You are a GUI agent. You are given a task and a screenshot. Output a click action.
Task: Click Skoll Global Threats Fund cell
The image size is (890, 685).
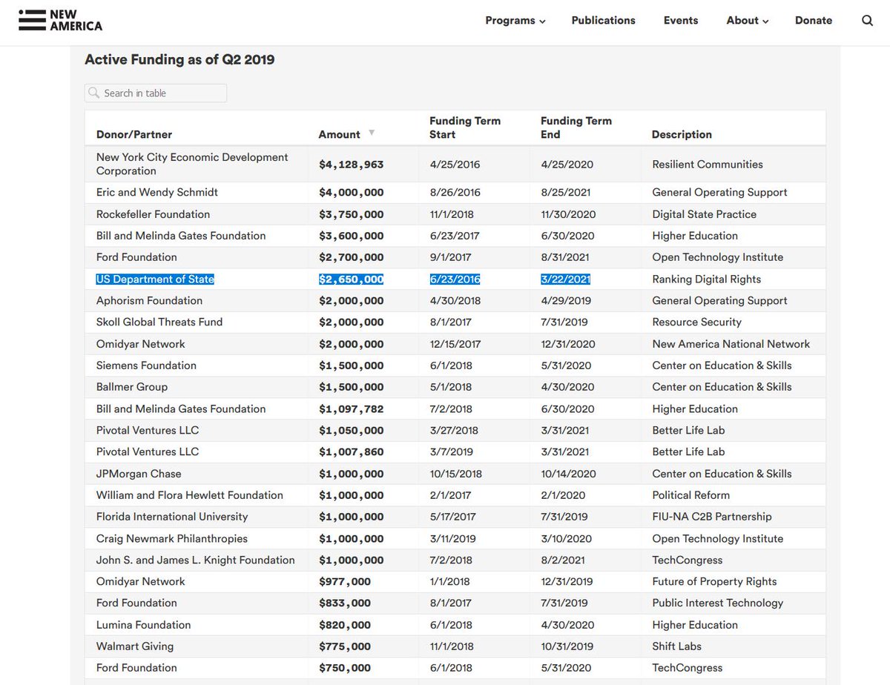pos(159,322)
